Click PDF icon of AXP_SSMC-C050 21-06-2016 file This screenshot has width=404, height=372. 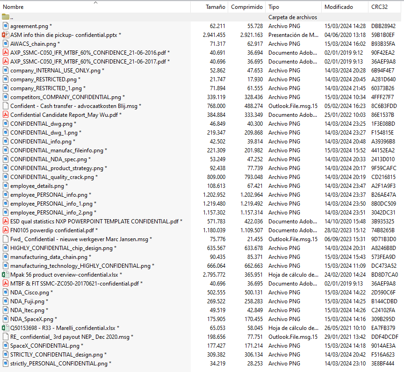coord(6,52)
